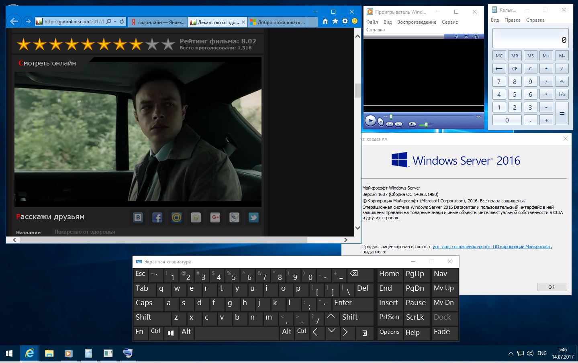578x363 pixels.
Task: Share via Twitter icon
Action: pyautogui.click(x=253, y=218)
